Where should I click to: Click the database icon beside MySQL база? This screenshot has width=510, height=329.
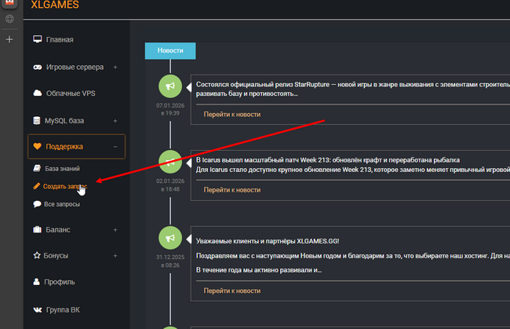click(37, 121)
